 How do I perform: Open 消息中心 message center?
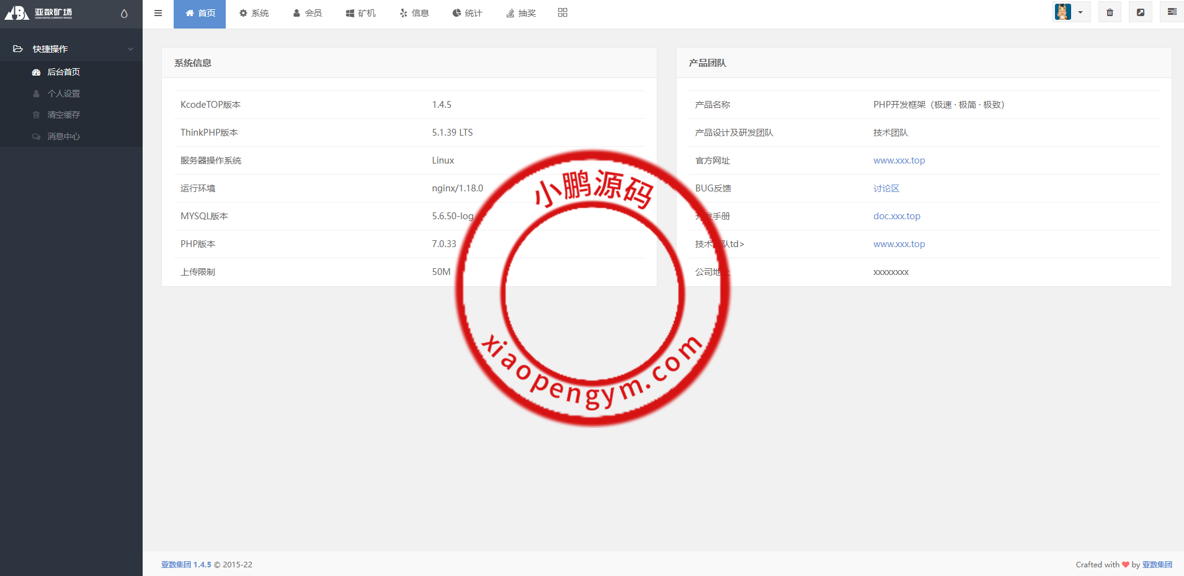[x=63, y=136]
